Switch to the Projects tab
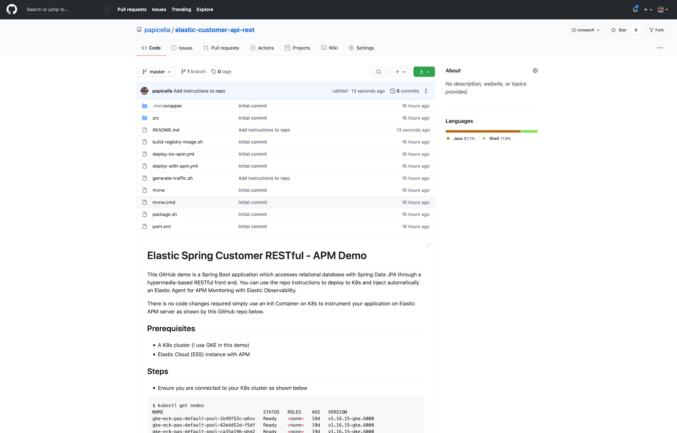Viewport: 677px width, 433px height. [x=298, y=48]
